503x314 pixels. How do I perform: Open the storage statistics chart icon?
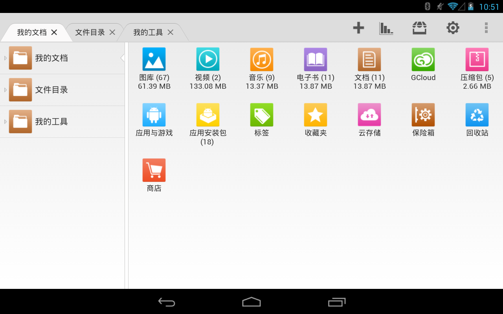[386, 28]
